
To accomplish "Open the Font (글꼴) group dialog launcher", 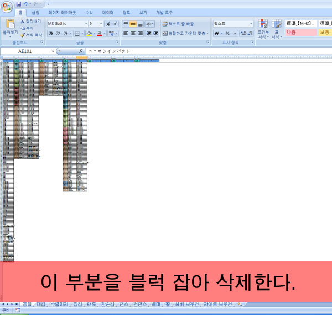I will (117, 43).
